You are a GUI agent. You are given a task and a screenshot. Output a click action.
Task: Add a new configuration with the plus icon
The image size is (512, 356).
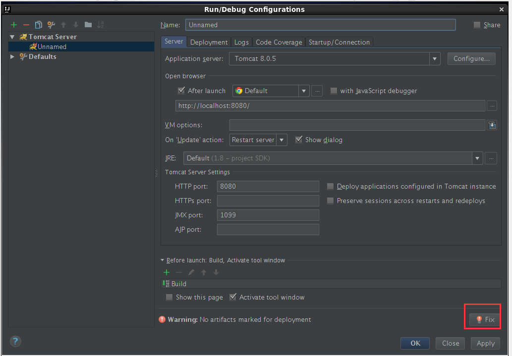tap(14, 25)
